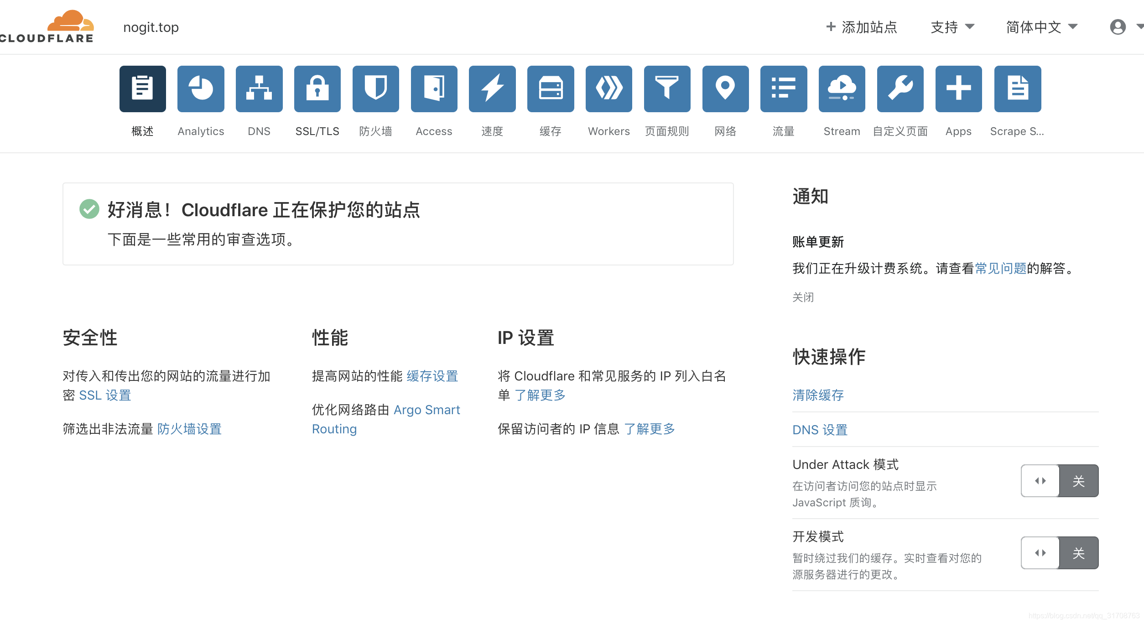Open the 缓存 storage drive icon
Viewport: 1144px width, 624px height.
click(x=551, y=88)
